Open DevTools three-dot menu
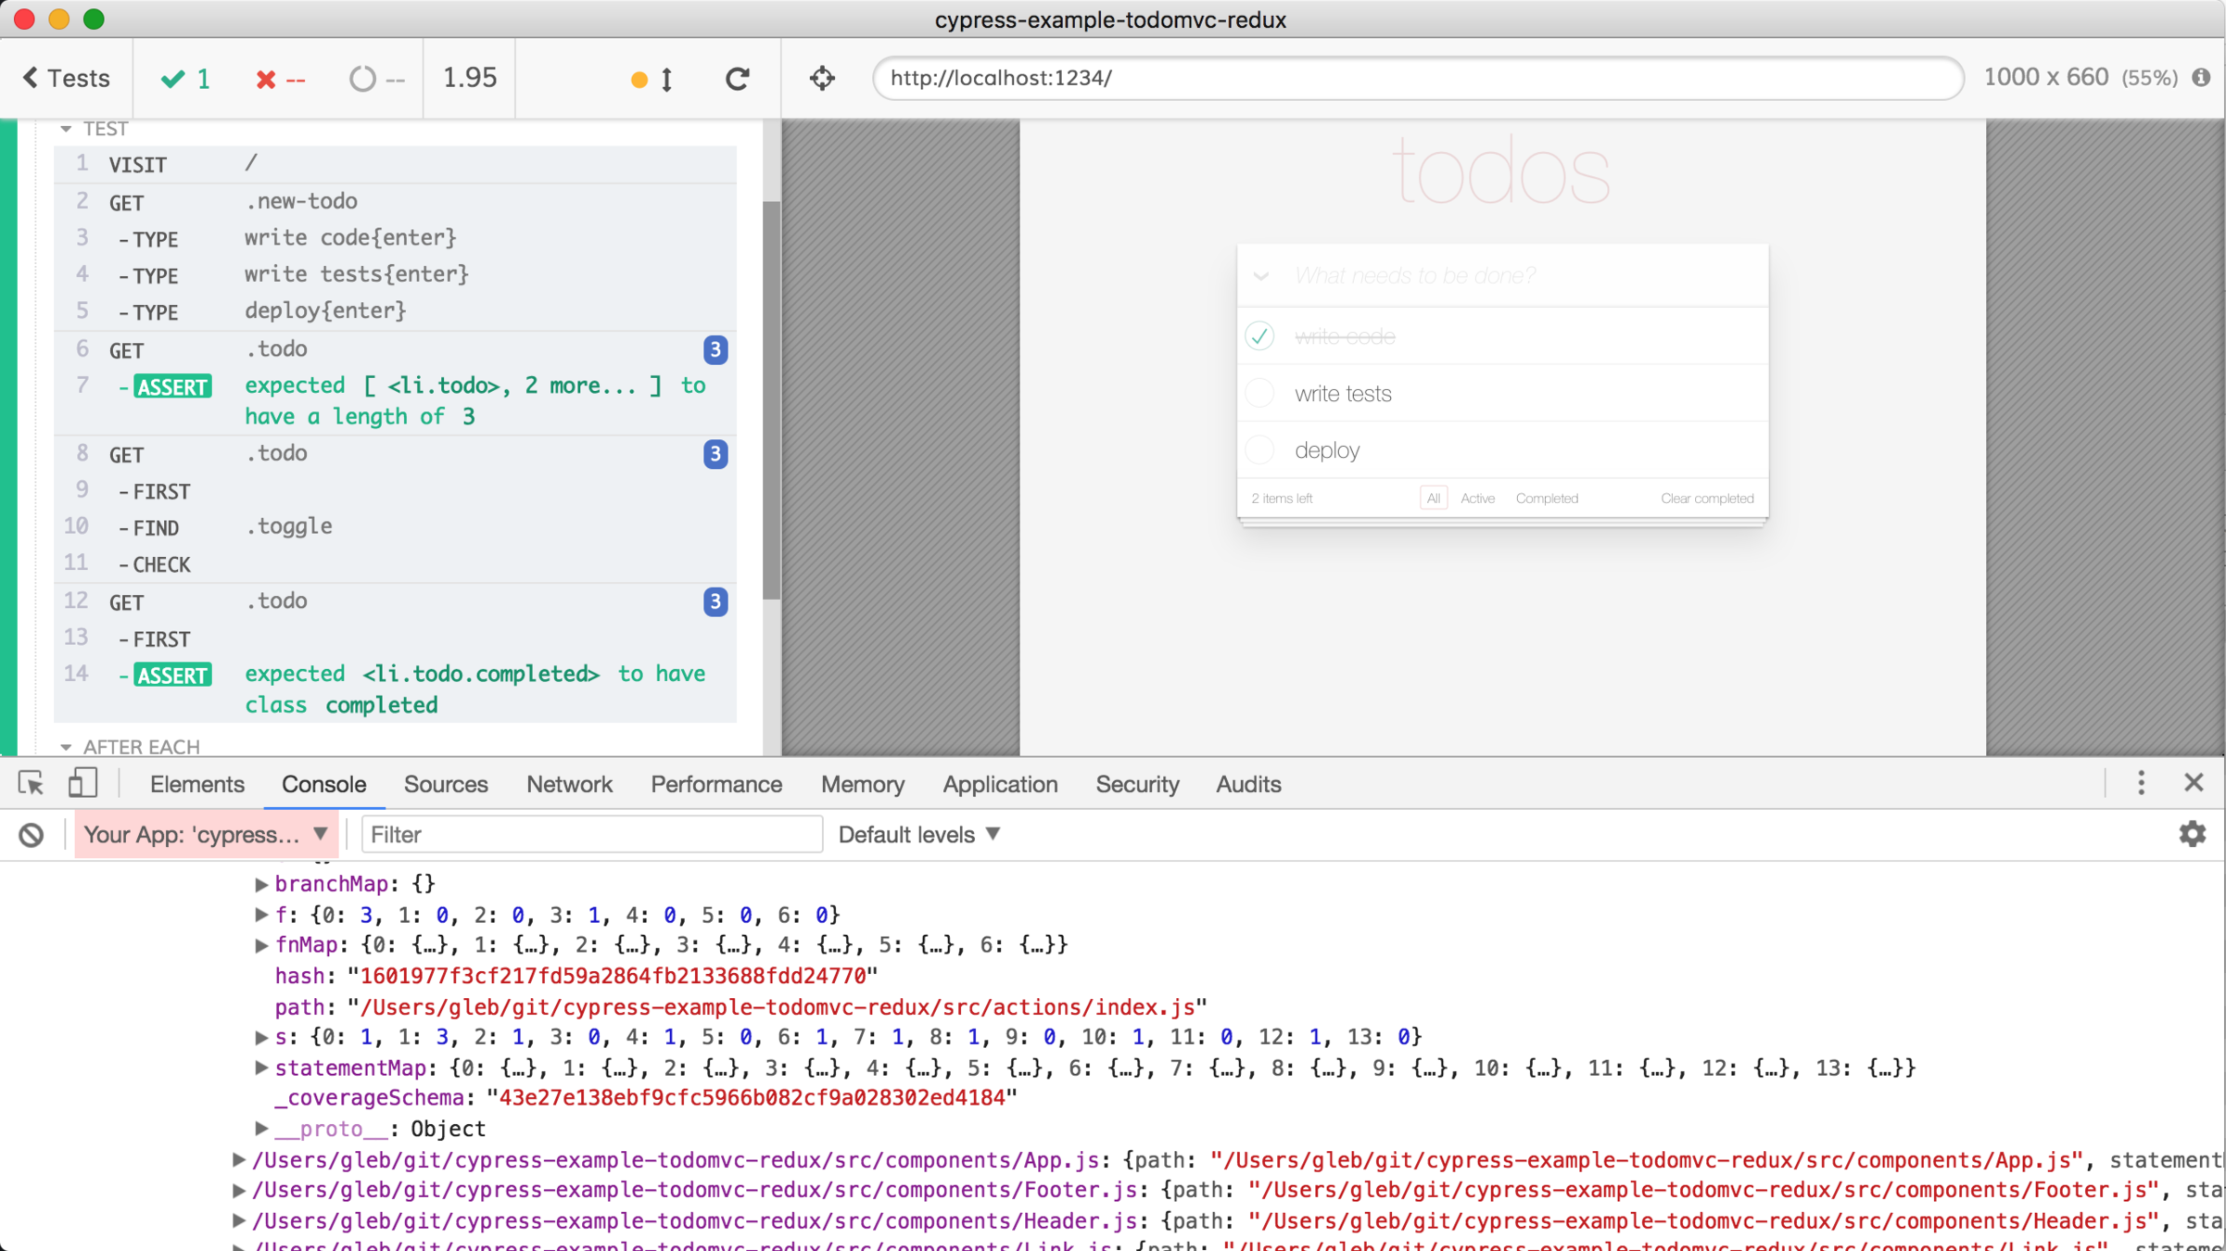The height and width of the screenshot is (1251, 2226). [x=2141, y=783]
